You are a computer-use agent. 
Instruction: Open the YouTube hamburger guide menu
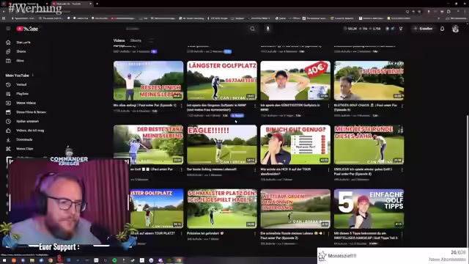(x=8, y=29)
